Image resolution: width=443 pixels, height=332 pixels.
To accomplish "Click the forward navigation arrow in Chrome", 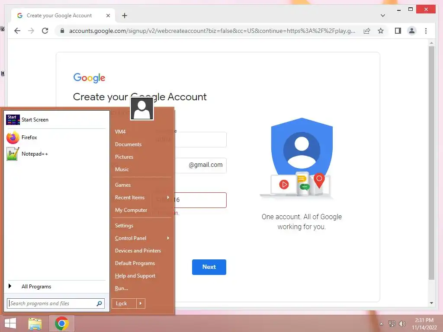I will point(31,31).
